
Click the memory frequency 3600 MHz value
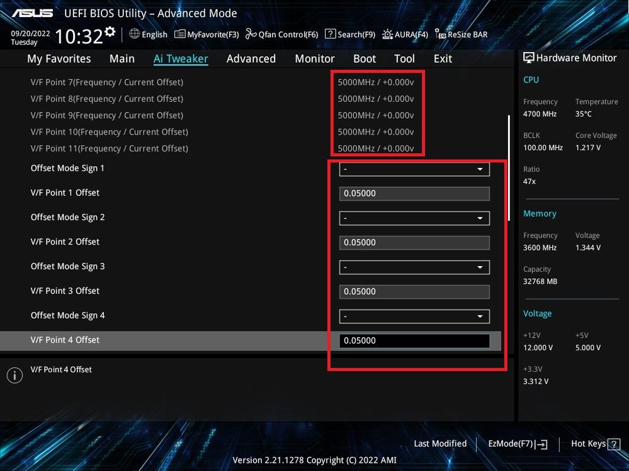[x=540, y=248]
